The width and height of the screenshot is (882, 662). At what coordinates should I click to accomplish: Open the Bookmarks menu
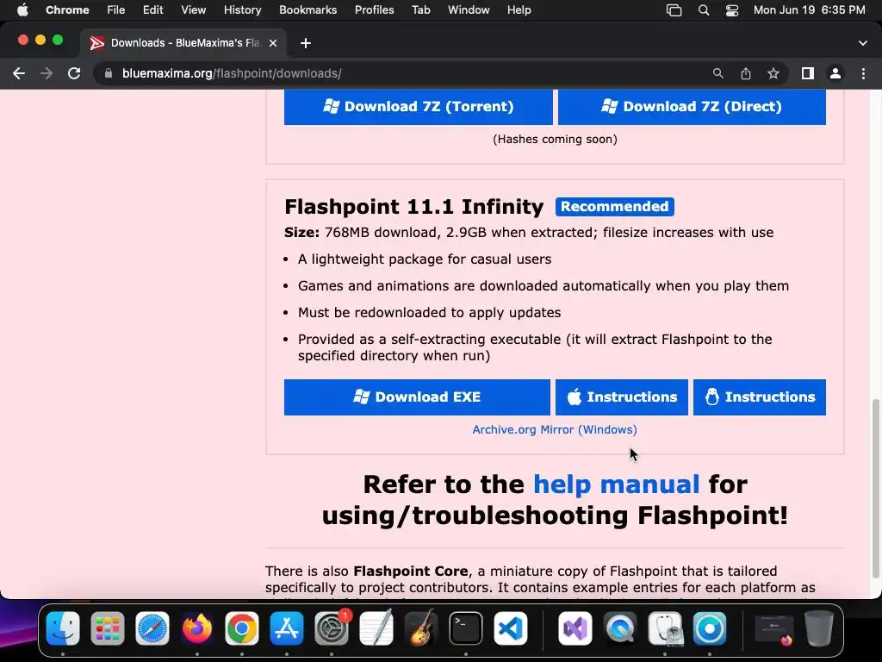coord(307,10)
